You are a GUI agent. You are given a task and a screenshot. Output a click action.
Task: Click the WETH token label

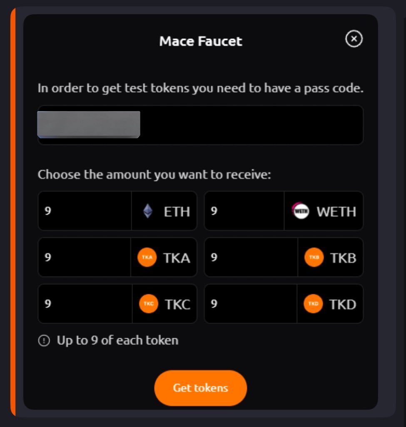[336, 211]
